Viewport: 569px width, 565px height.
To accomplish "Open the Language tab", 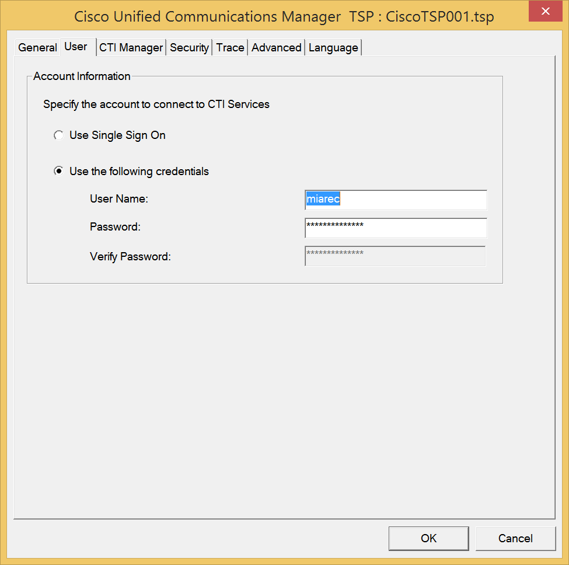I will pos(333,47).
